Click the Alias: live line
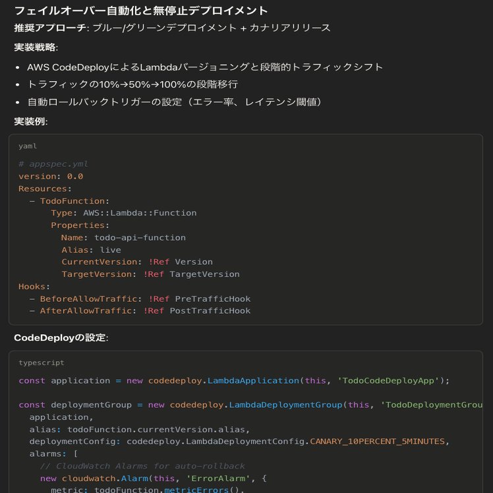Screen dimensions: 493x493 click(91, 250)
